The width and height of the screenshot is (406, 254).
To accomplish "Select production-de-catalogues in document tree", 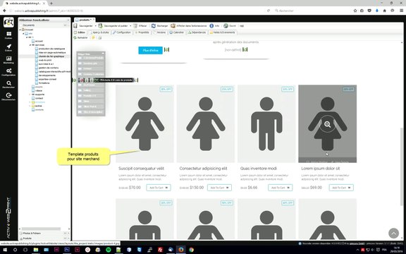I will (x=51, y=49).
